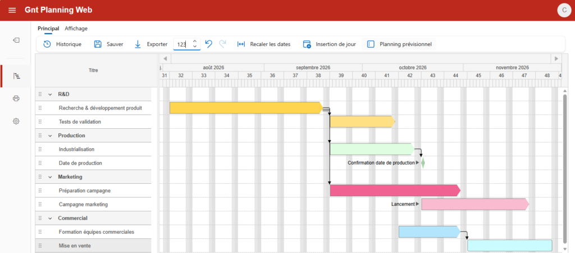
Task: Click the green production date milestone diamond
Action: (423, 162)
